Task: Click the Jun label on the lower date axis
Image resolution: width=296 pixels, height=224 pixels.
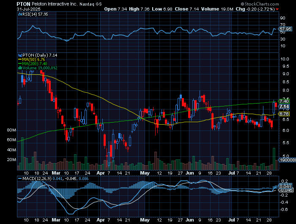Action: (189, 220)
